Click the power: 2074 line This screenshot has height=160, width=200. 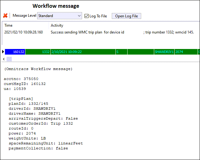coord(22,133)
